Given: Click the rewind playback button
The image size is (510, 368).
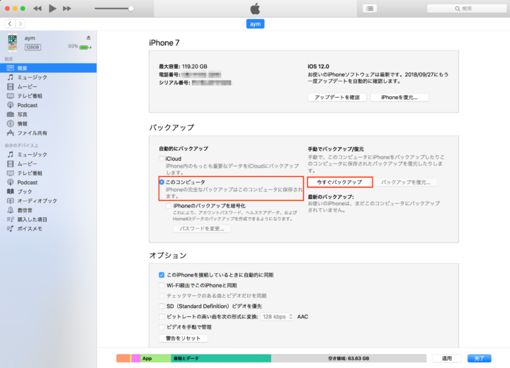Looking at the screenshot, I should [38, 8].
